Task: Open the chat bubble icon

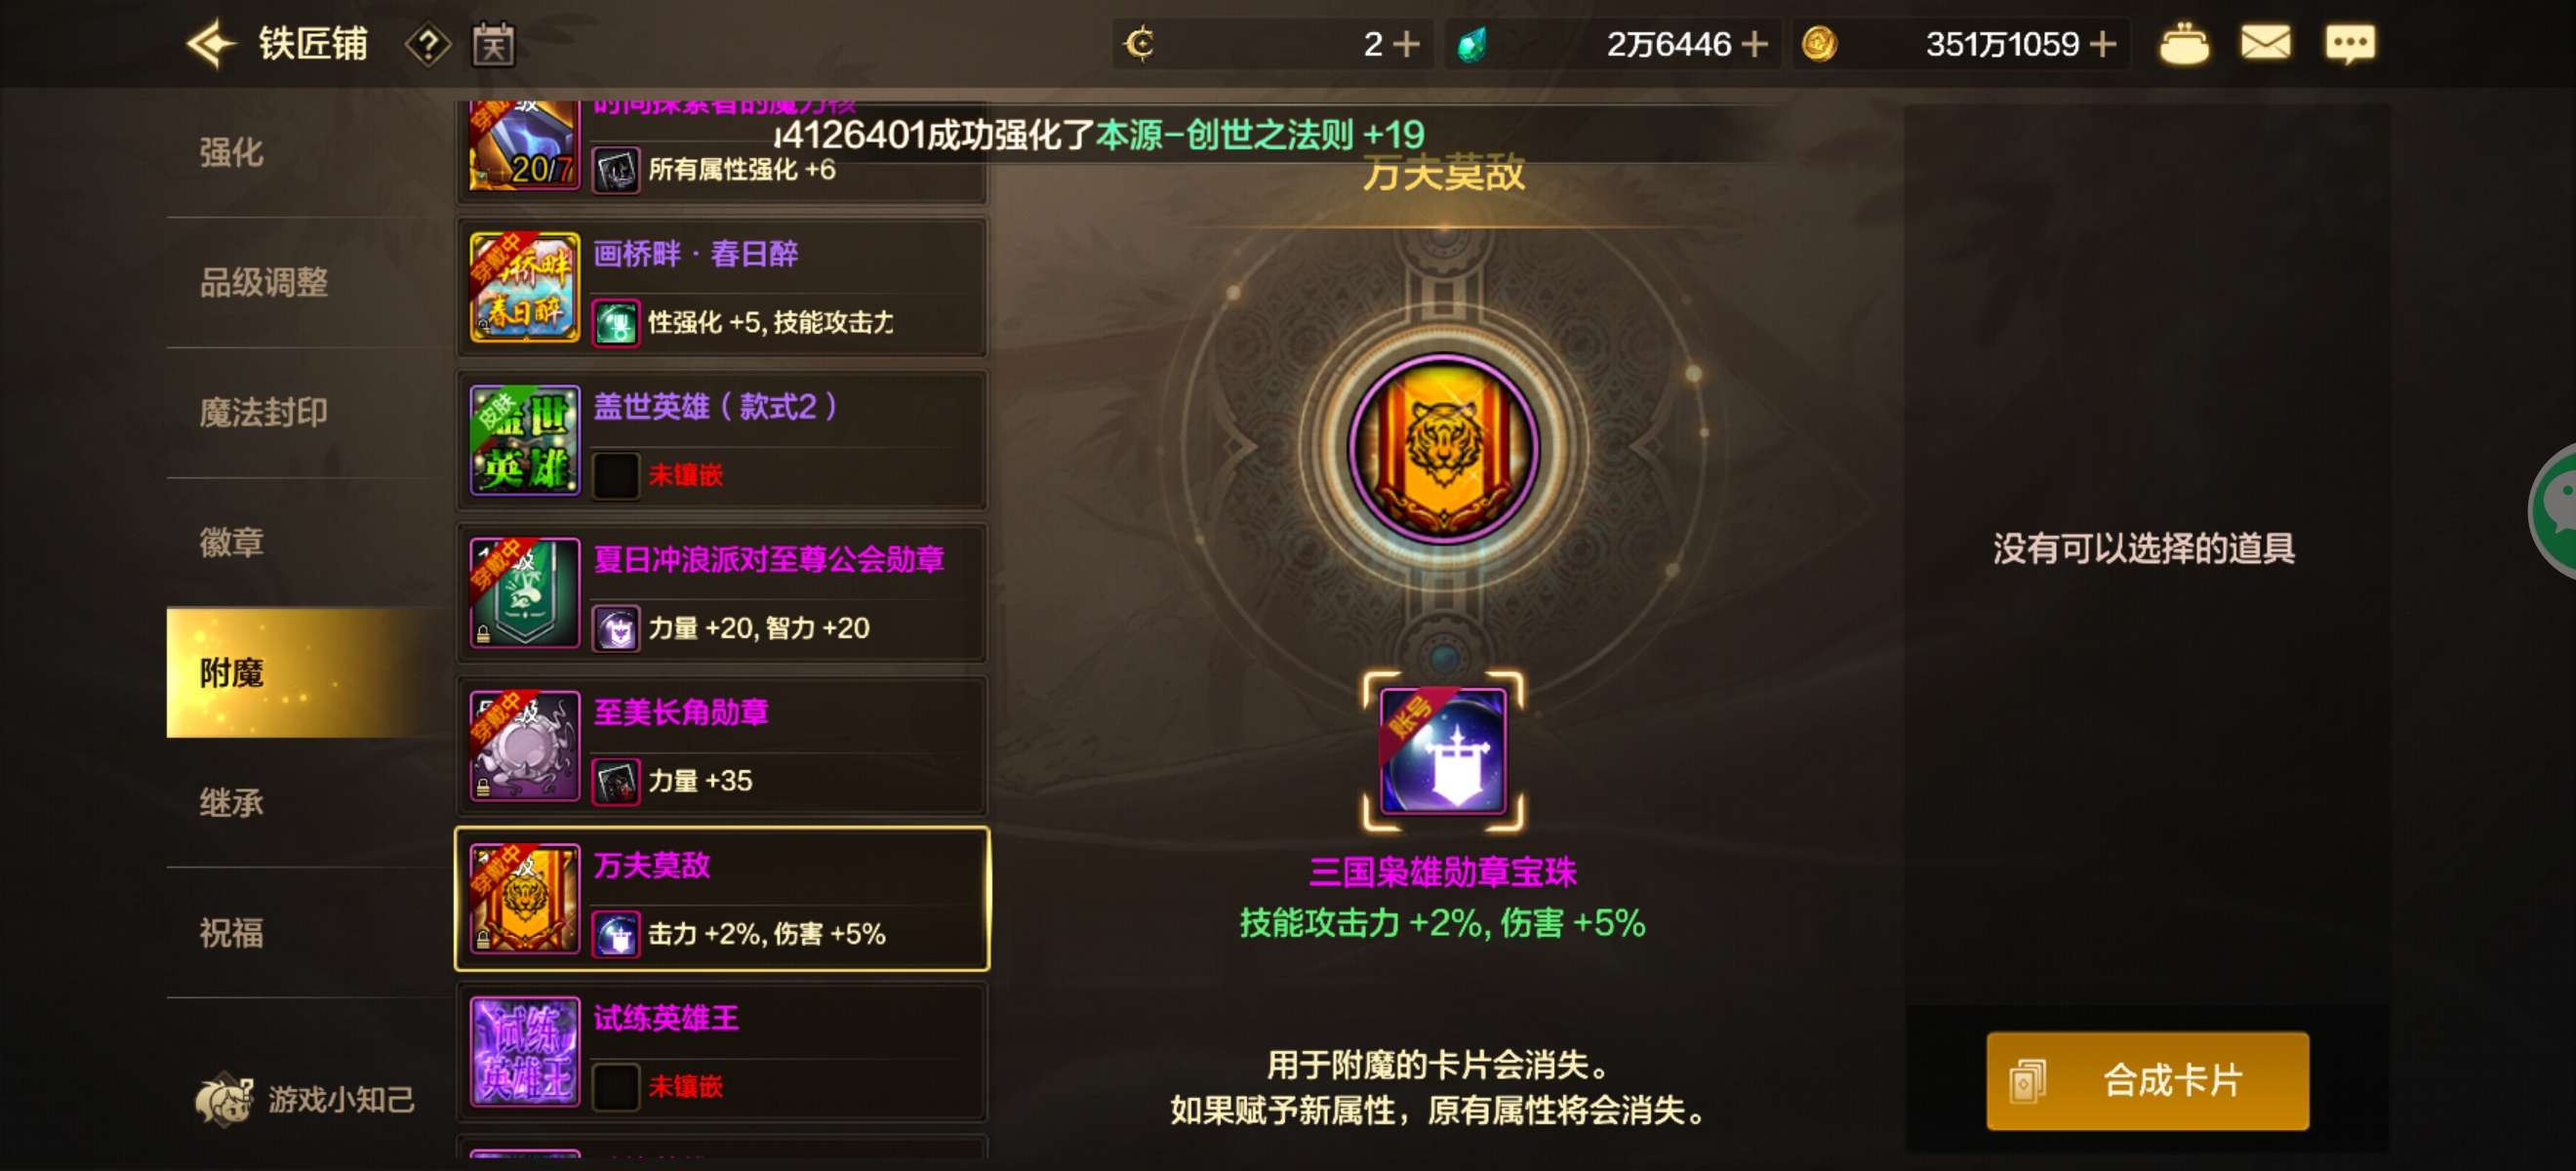Action: tap(2349, 44)
